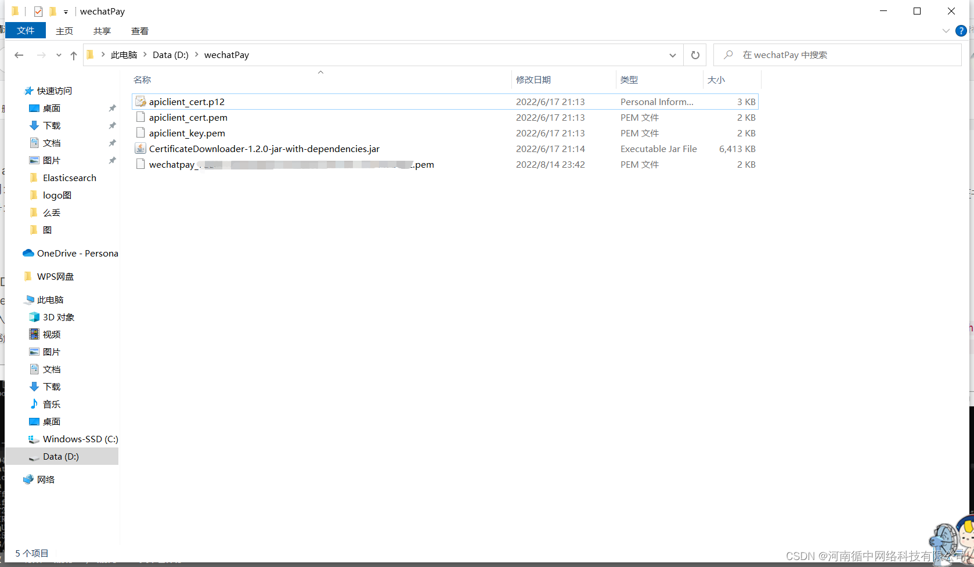
Task: Click wechatPay in the address breadcrumb
Action: (226, 55)
